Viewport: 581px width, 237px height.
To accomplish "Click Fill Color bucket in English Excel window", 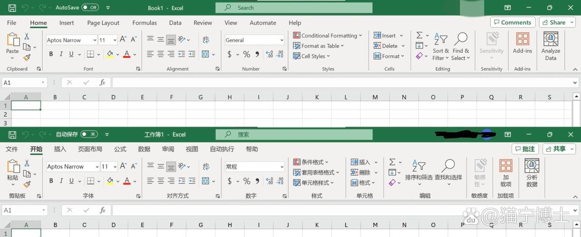I will [x=110, y=54].
